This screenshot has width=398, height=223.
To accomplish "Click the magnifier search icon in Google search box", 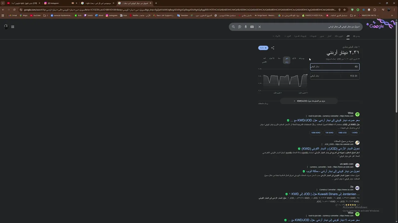I will (x=234, y=27).
